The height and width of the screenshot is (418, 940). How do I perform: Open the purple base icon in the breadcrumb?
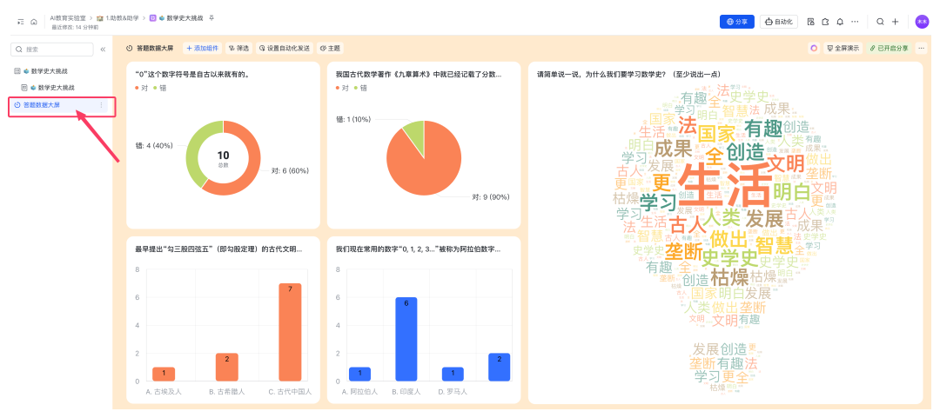(x=153, y=18)
